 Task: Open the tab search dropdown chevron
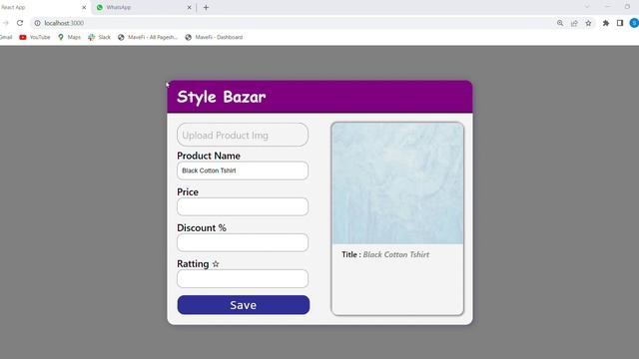pos(587,7)
